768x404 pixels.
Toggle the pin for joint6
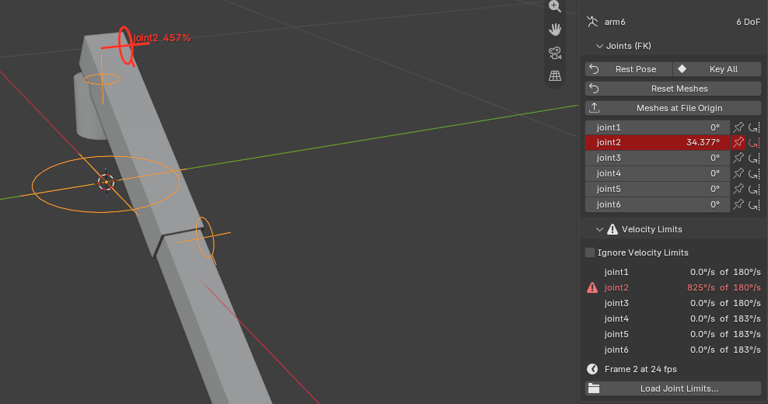tap(738, 204)
